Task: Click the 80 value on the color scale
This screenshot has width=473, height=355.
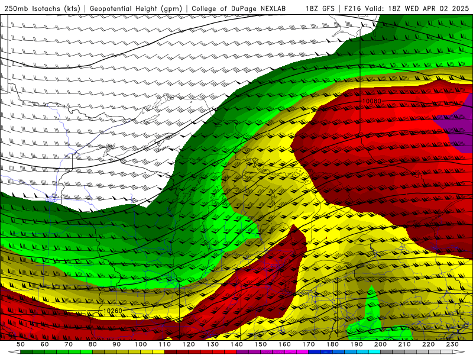Action: pyautogui.click(x=93, y=344)
